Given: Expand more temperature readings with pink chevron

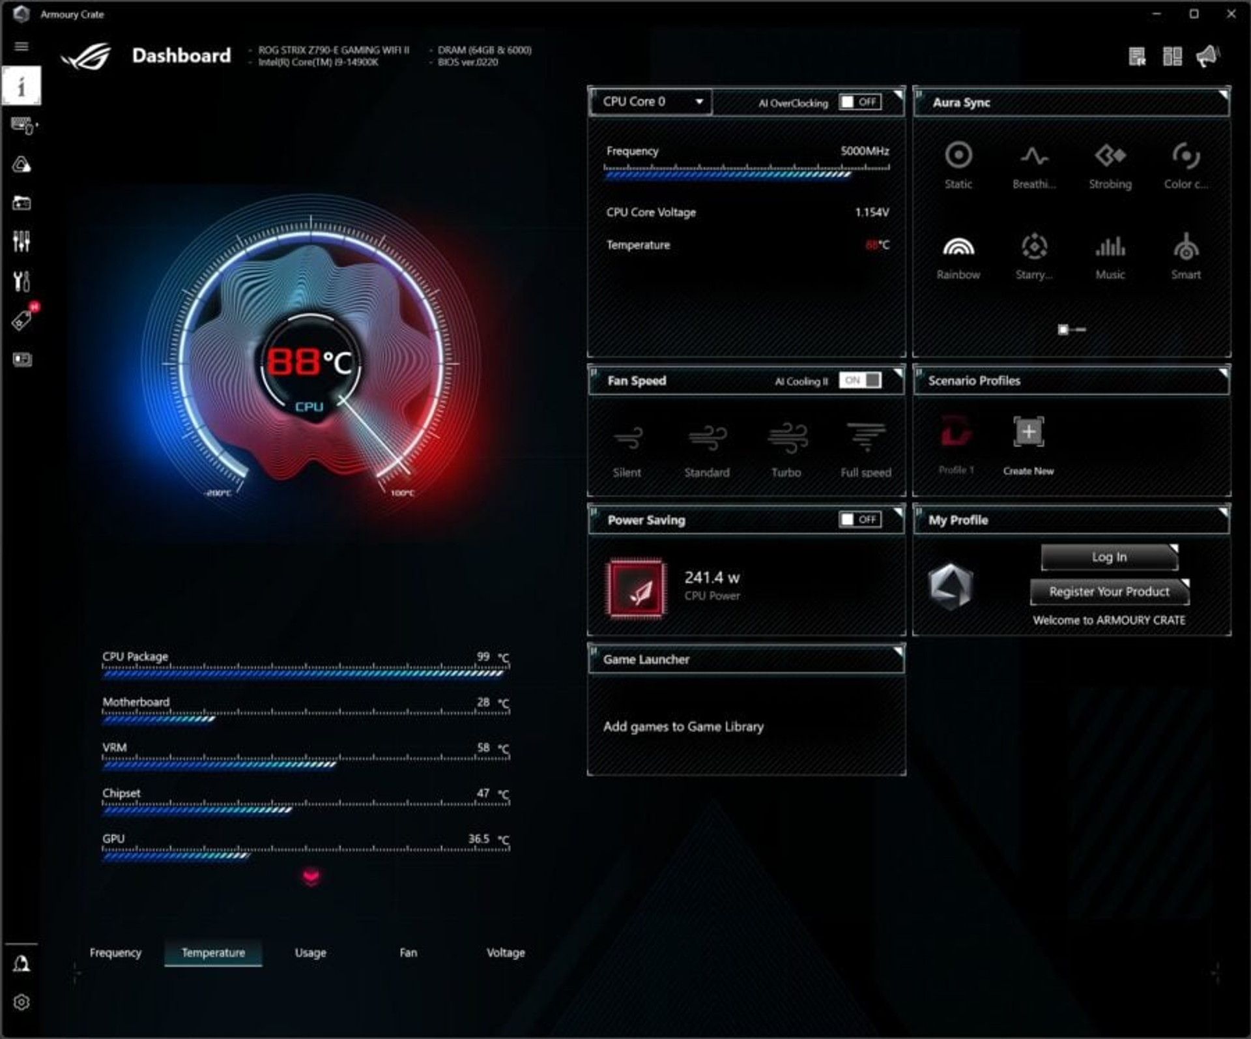Looking at the screenshot, I should (x=311, y=877).
